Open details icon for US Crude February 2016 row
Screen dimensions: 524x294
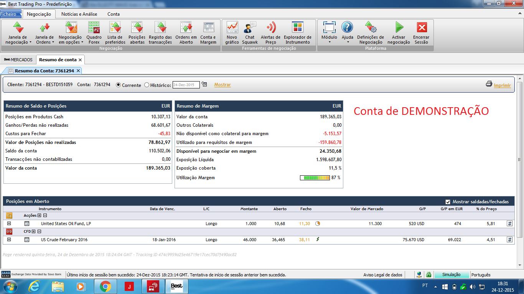(27, 240)
